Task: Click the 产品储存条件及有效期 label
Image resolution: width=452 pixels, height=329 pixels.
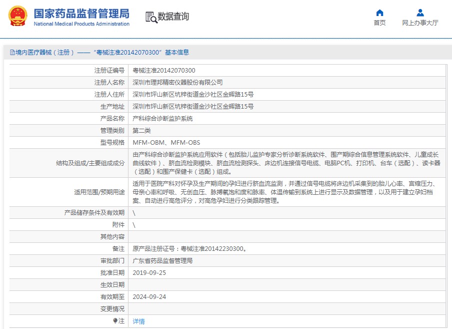Action: [94, 213]
